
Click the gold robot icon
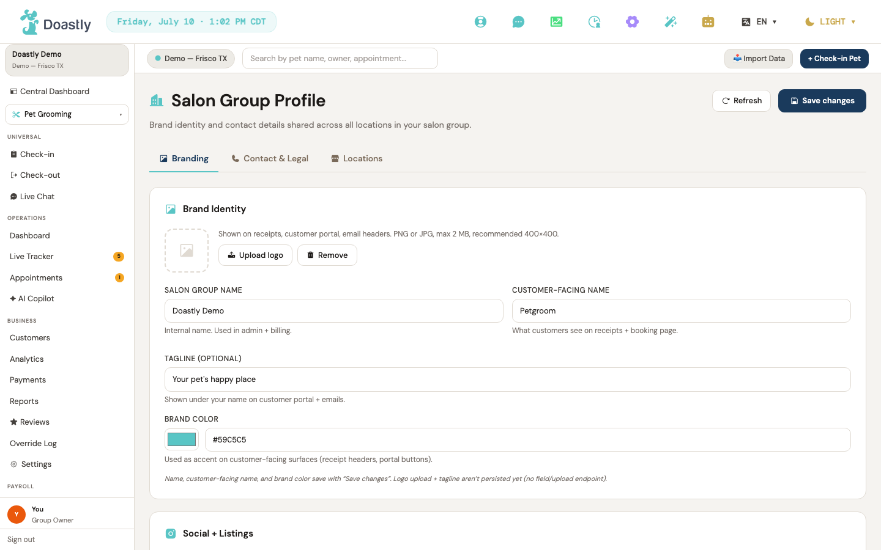708,22
